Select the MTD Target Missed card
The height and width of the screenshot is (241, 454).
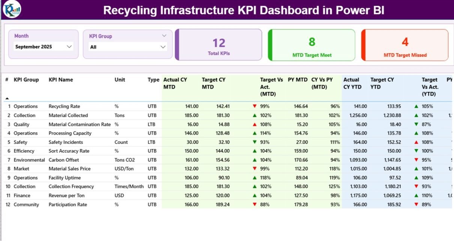pyautogui.click(x=405, y=45)
